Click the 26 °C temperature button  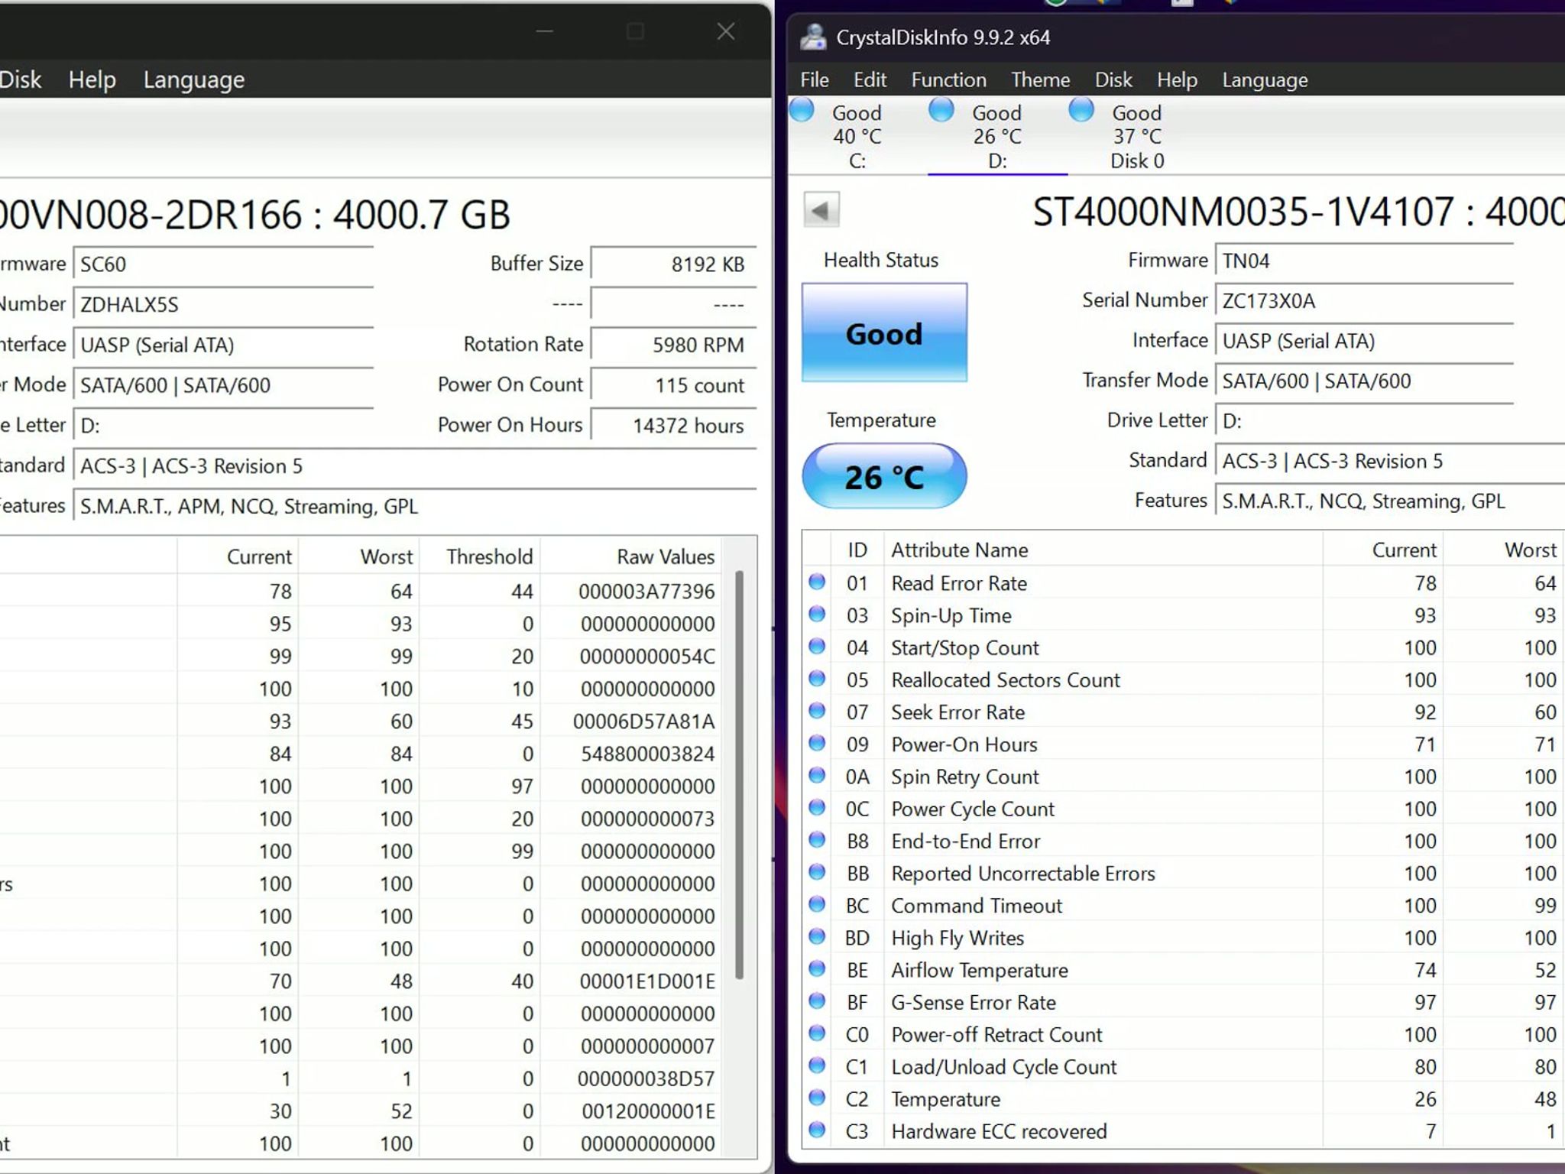884,476
